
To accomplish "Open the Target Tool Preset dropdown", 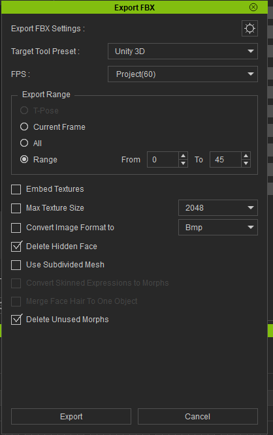I will [183, 52].
